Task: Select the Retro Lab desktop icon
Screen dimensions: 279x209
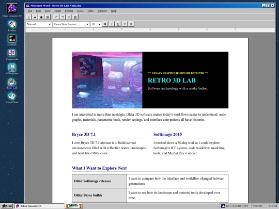Action: point(12,84)
